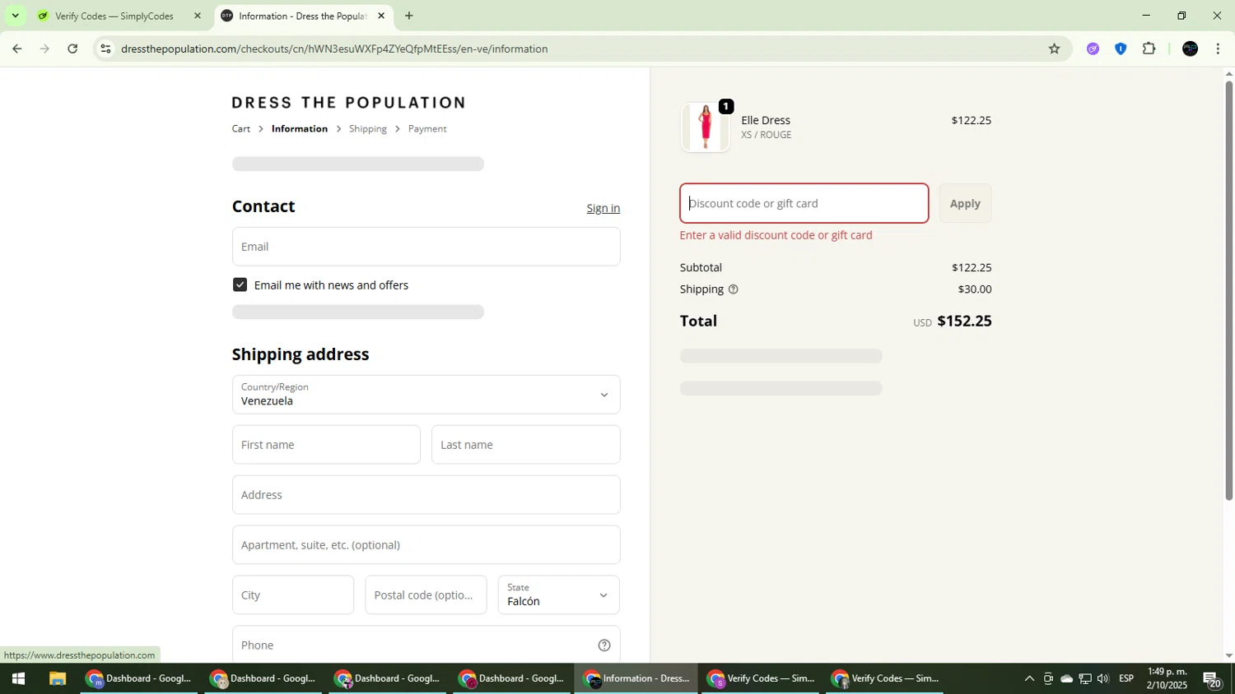Open the volume speaker icon in tray
Screen dimensions: 1235x694
[1103, 679]
